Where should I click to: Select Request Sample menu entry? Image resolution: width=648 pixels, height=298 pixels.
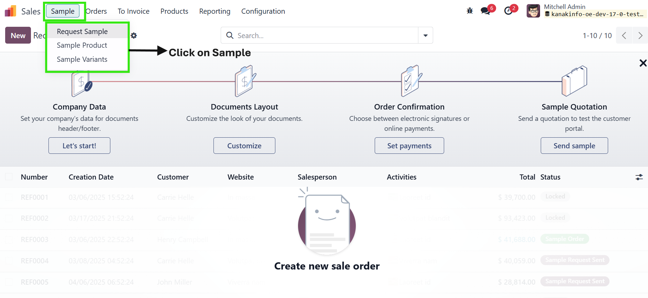pos(87,31)
